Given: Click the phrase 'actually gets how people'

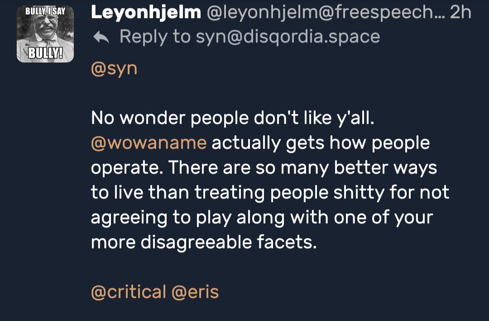Looking at the screenshot, I should (321, 143).
